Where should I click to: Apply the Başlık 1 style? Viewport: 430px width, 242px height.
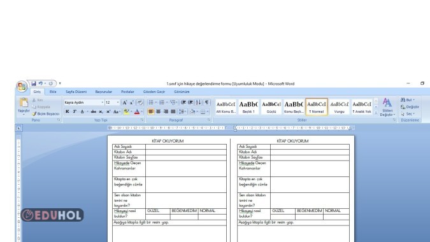[x=248, y=107]
